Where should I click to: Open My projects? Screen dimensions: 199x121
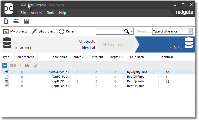tap(15, 31)
